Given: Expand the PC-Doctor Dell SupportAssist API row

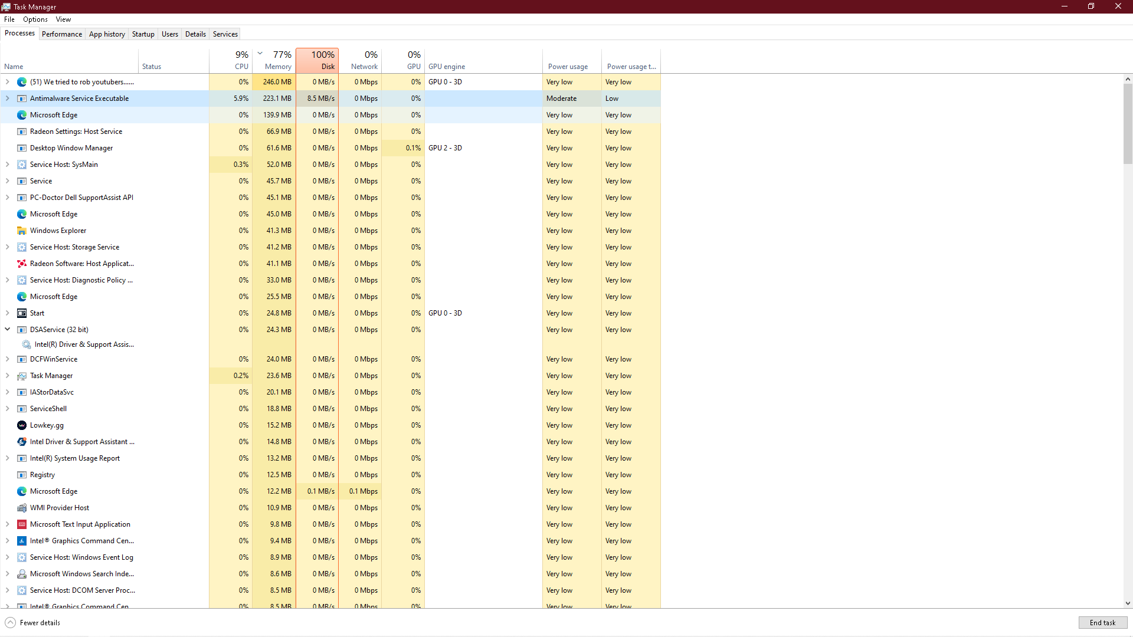Looking at the screenshot, I should coord(8,198).
